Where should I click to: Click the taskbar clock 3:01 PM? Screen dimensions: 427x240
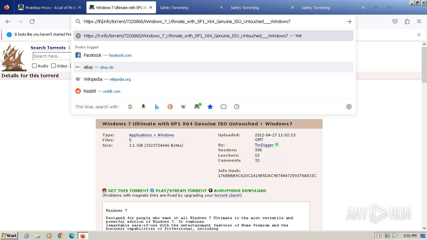pyautogui.click(x=410, y=236)
